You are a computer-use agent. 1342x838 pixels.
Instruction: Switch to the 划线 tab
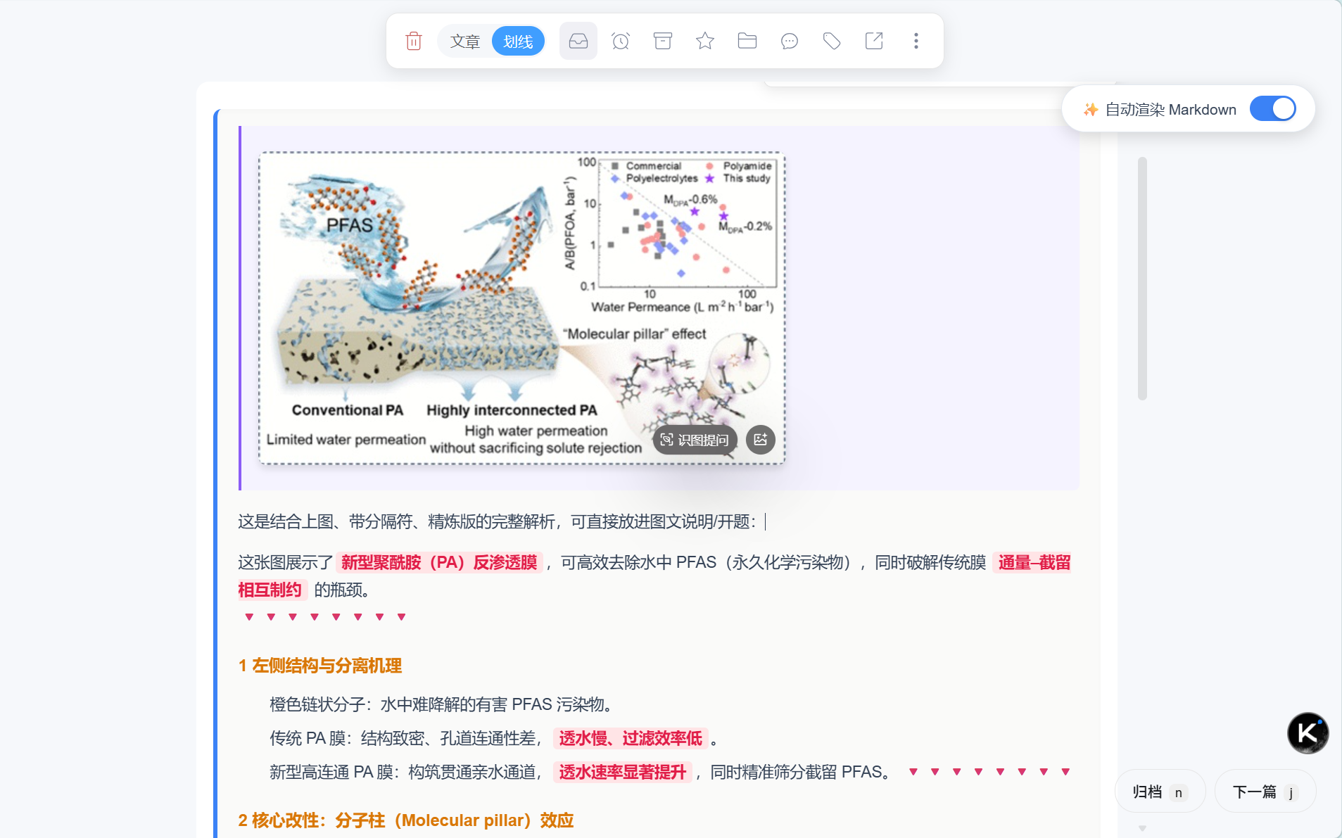[x=518, y=42]
